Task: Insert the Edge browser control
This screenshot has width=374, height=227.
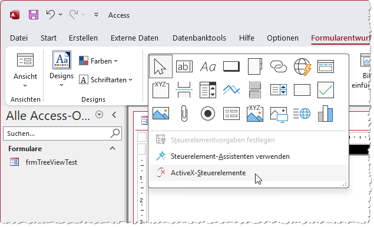Action: (302, 113)
